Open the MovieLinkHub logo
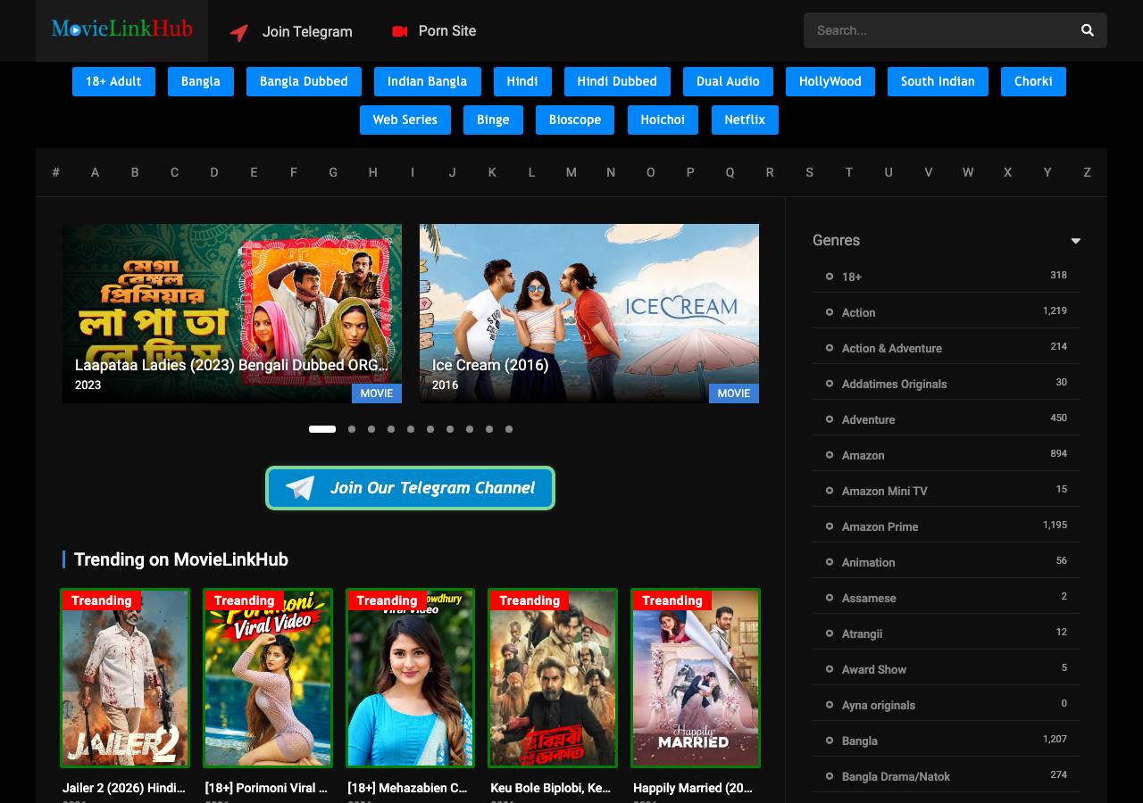 tap(122, 29)
